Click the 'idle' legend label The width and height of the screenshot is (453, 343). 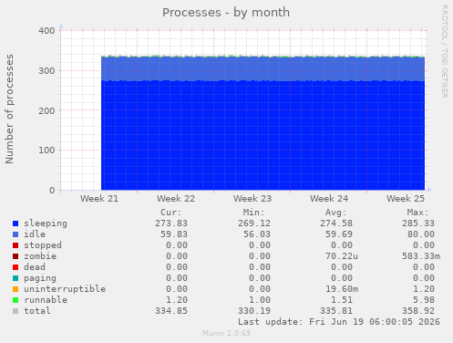(x=35, y=234)
